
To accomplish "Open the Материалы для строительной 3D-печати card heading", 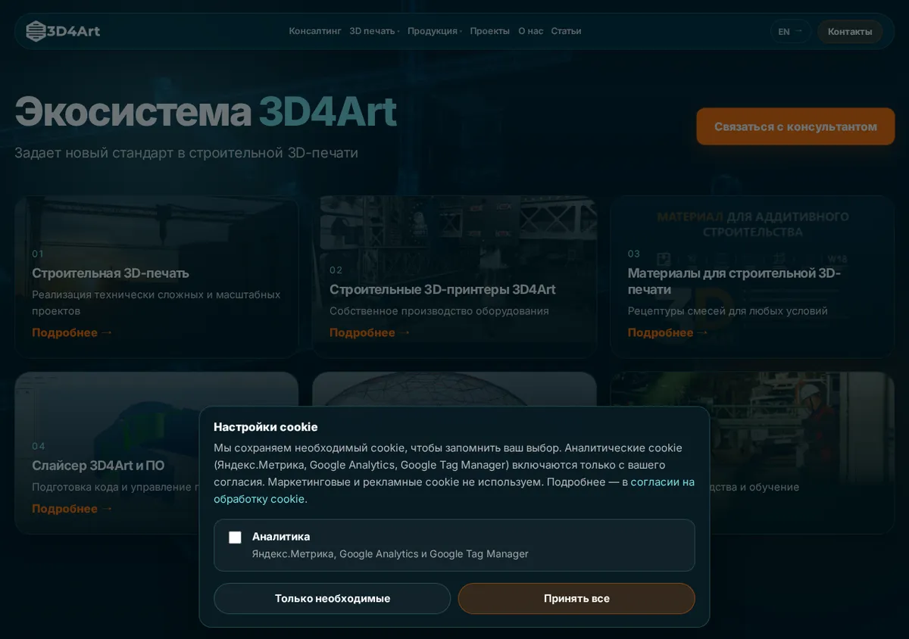I will pyautogui.click(x=734, y=281).
